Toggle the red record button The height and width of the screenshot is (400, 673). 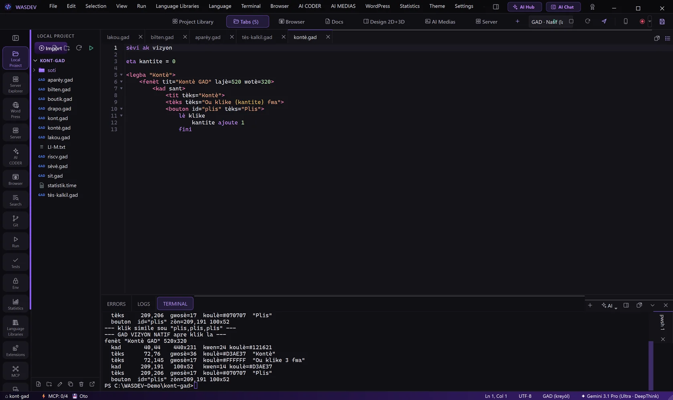(x=642, y=22)
